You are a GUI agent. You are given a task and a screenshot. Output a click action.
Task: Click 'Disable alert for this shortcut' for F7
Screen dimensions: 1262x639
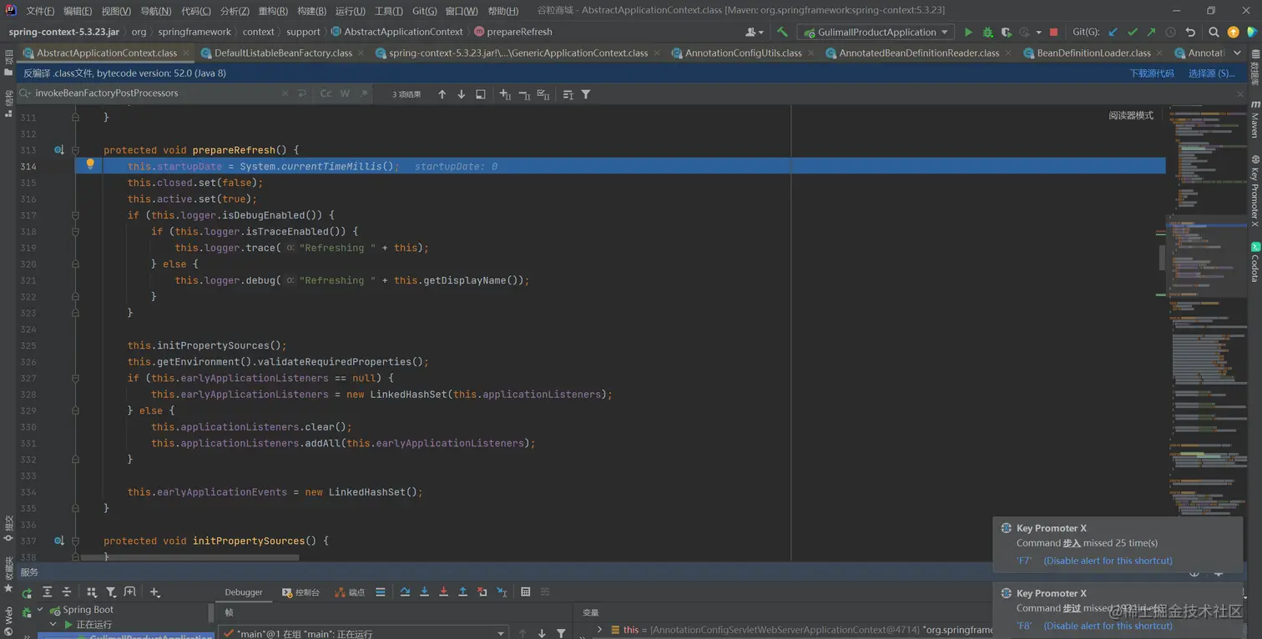(1108, 561)
